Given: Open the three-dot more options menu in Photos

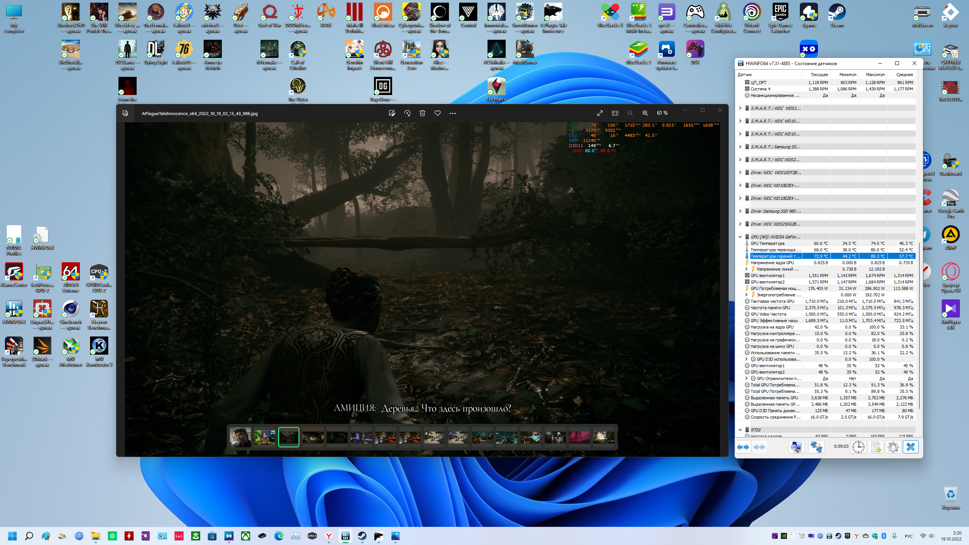Looking at the screenshot, I should point(453,113).
